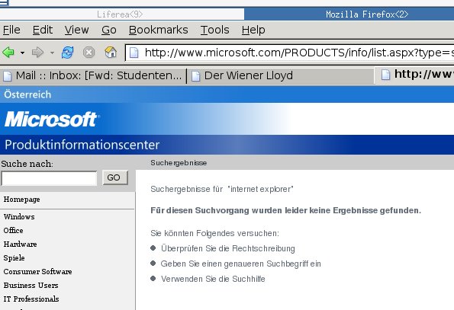This screenshot has height=310, width=454.
Task: Open the Back history dropdown arrow
Action: tap(22, 53)
